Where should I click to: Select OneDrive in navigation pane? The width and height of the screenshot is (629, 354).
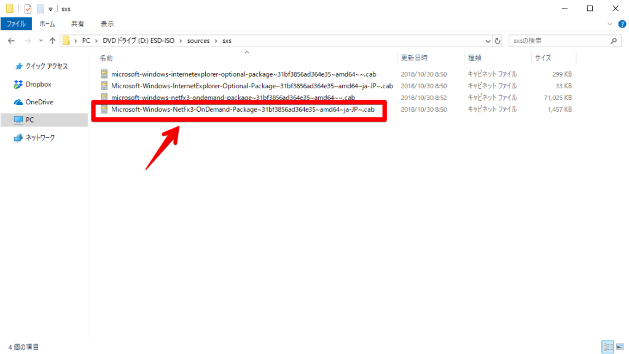[x=39, y=102]
